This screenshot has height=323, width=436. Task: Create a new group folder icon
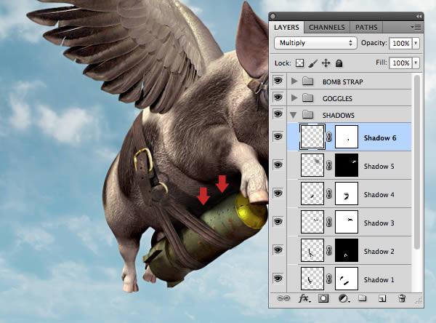[x=362, y=298]
